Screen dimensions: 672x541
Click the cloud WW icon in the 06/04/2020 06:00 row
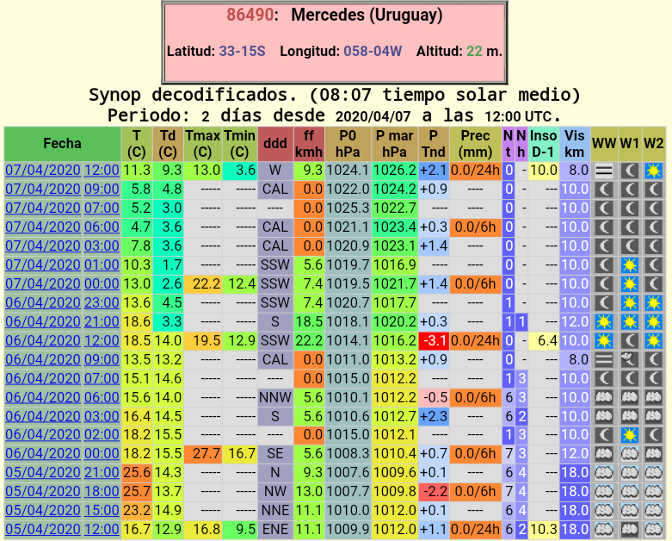[x=604, y=397]
